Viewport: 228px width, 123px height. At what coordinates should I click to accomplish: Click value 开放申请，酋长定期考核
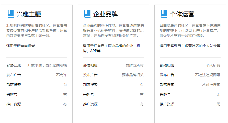coord(47,65)
